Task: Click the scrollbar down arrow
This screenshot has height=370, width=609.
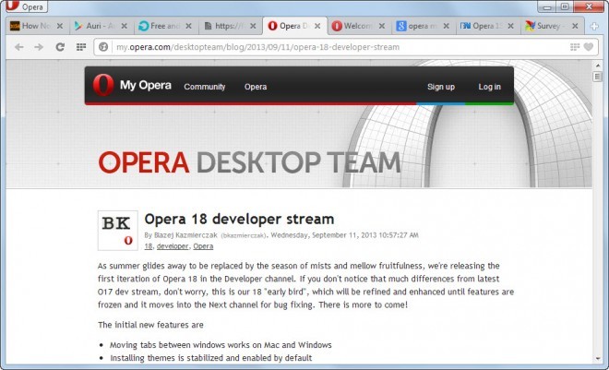Action: [x=597, y=359]
